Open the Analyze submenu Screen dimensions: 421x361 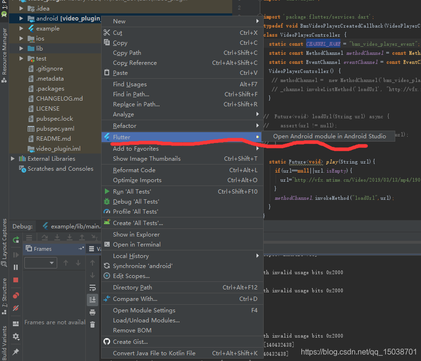click(x=182, y=114)
